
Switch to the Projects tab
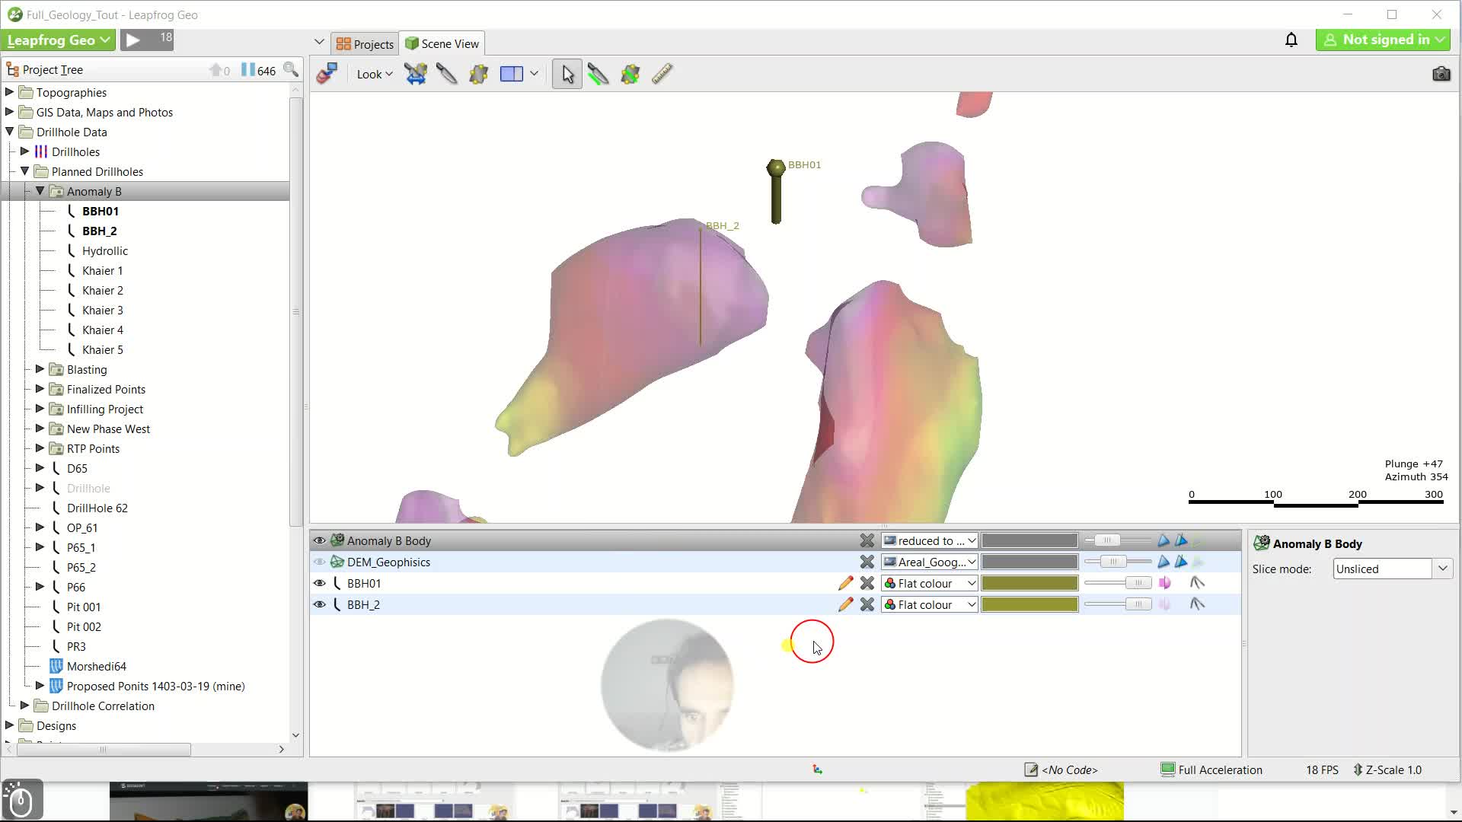[x=365, y=43]
